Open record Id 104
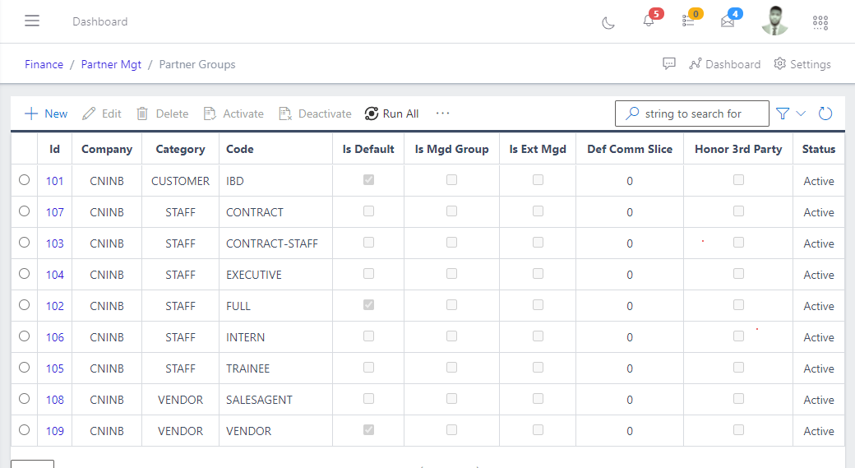The image size is (855, 468). 54,275
